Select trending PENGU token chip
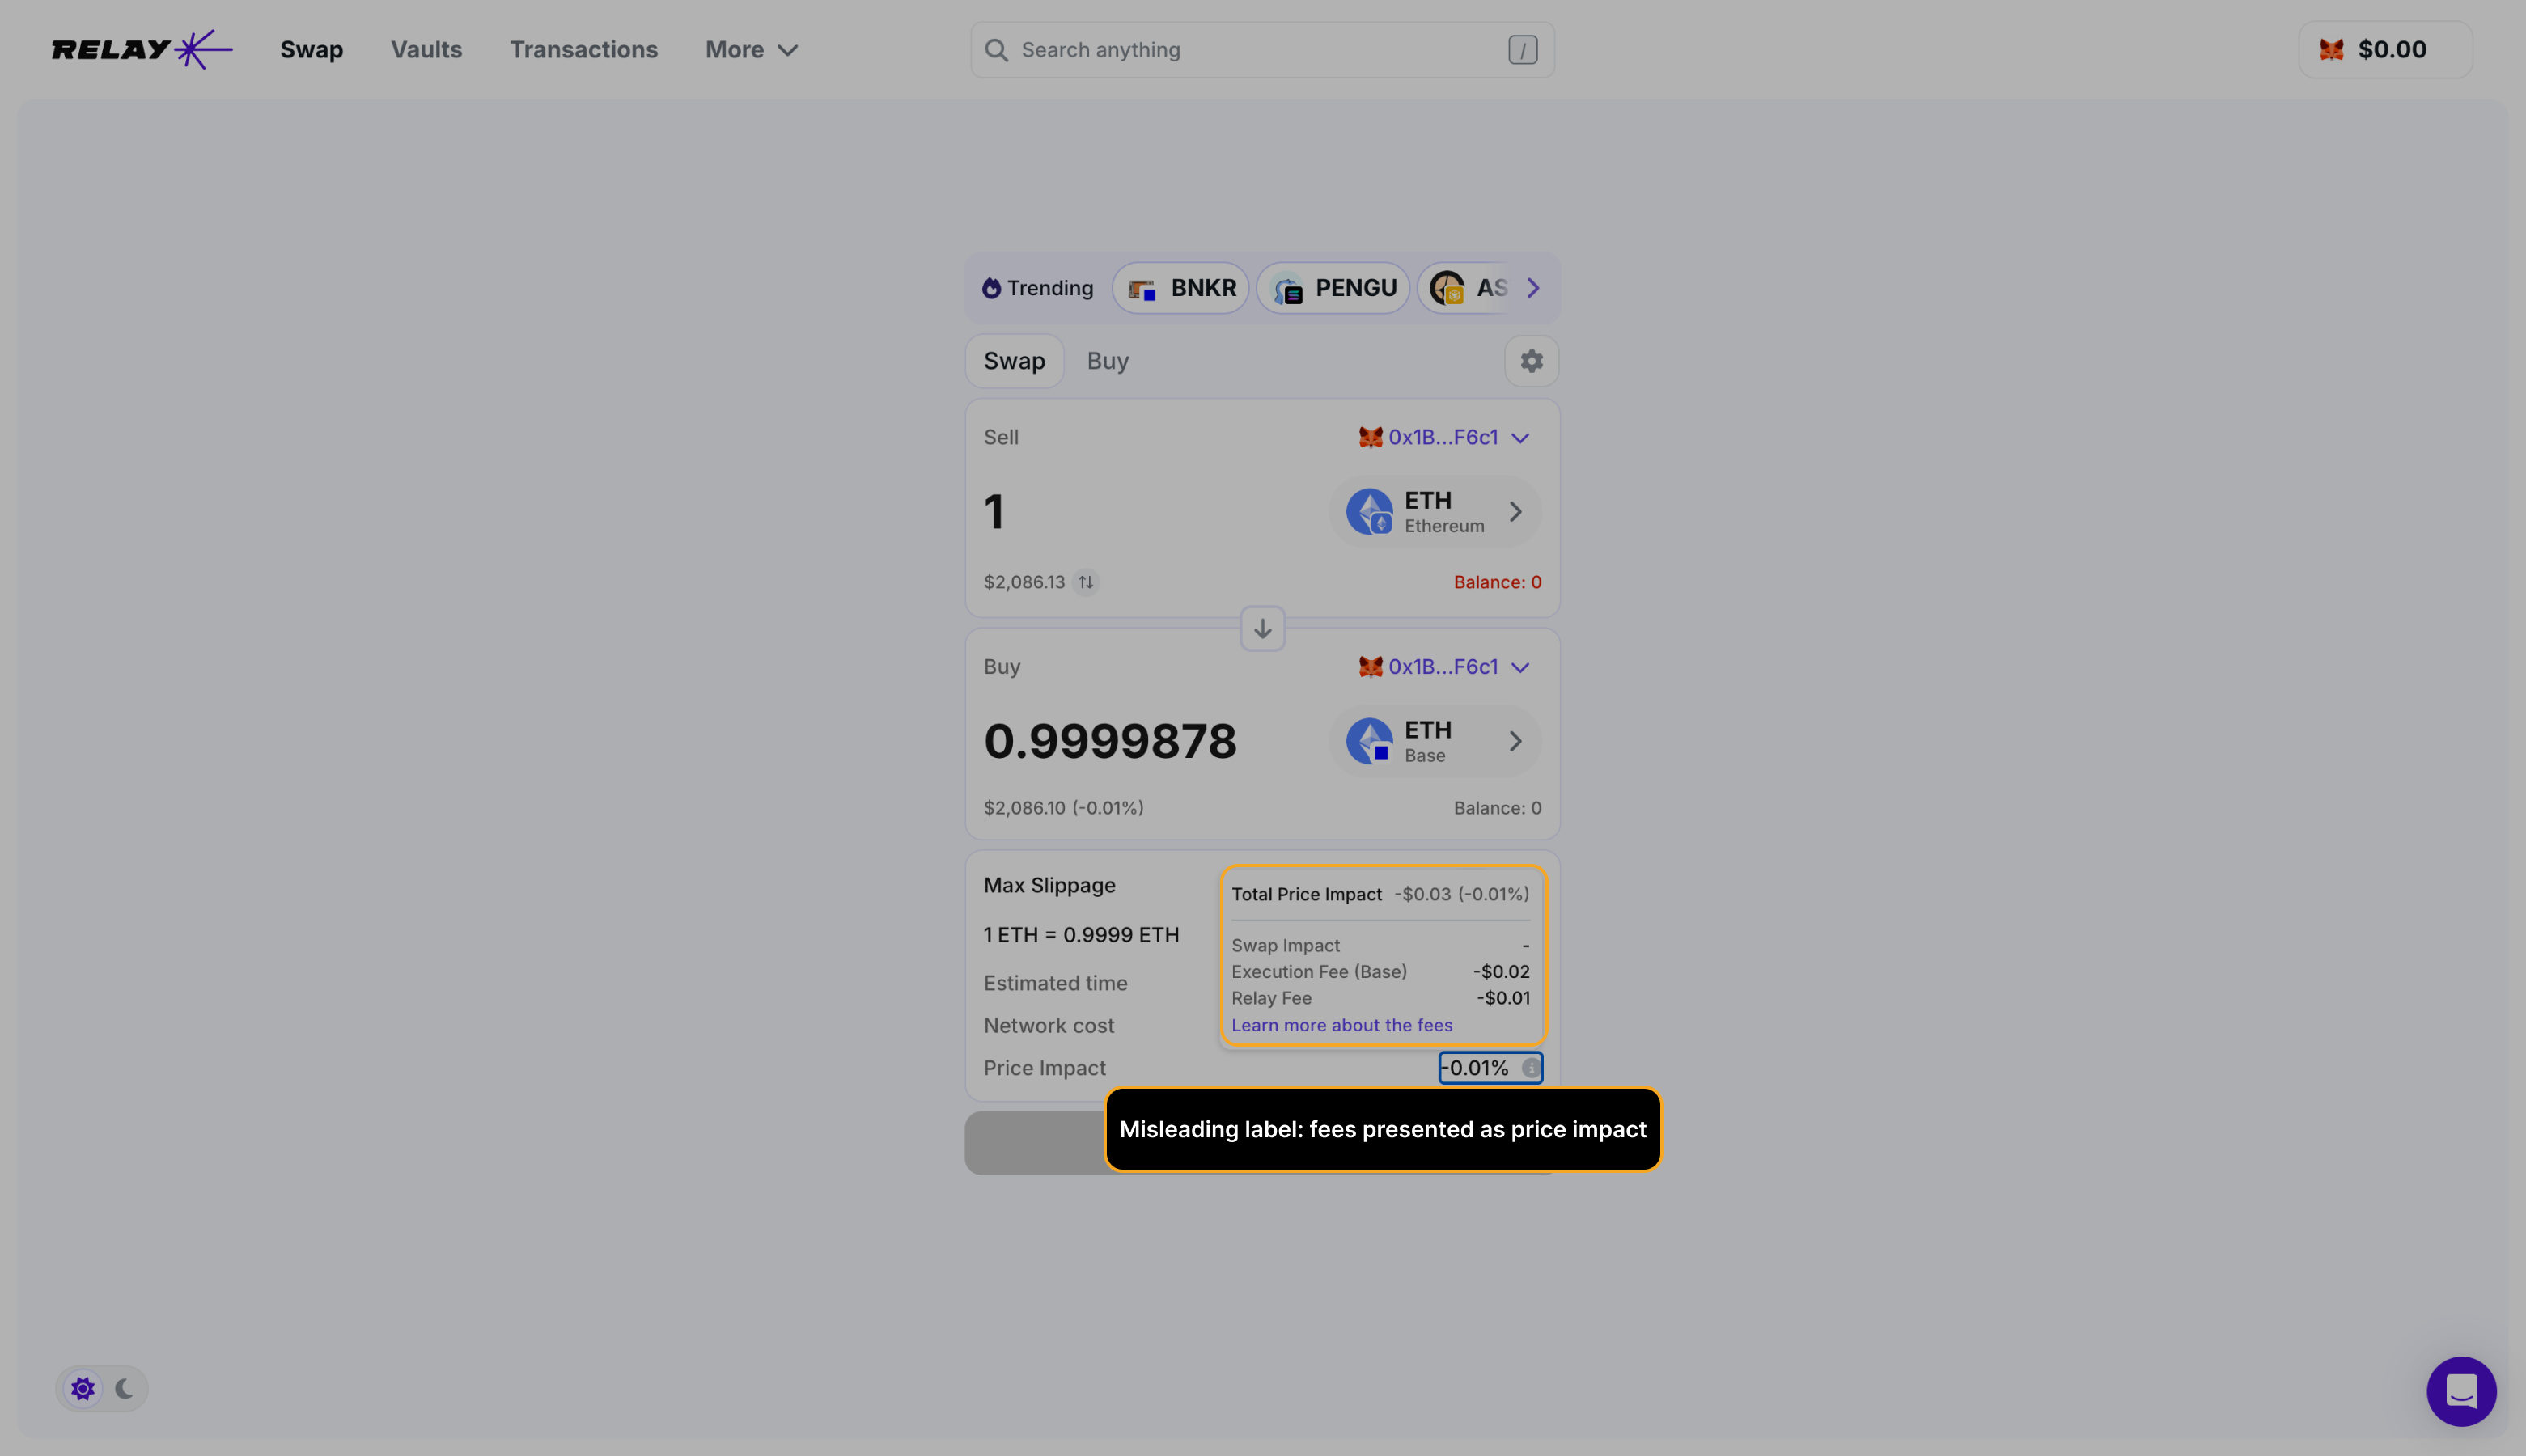The height and width of the screenshot is (1456, 2526). pos(1333,288)
